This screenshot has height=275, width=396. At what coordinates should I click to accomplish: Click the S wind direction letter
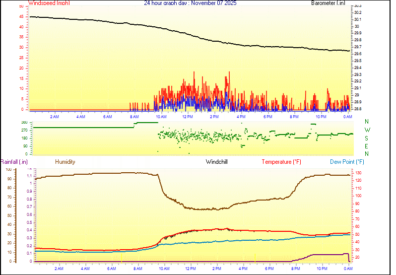pyautogui.click(x=367, y=138)
